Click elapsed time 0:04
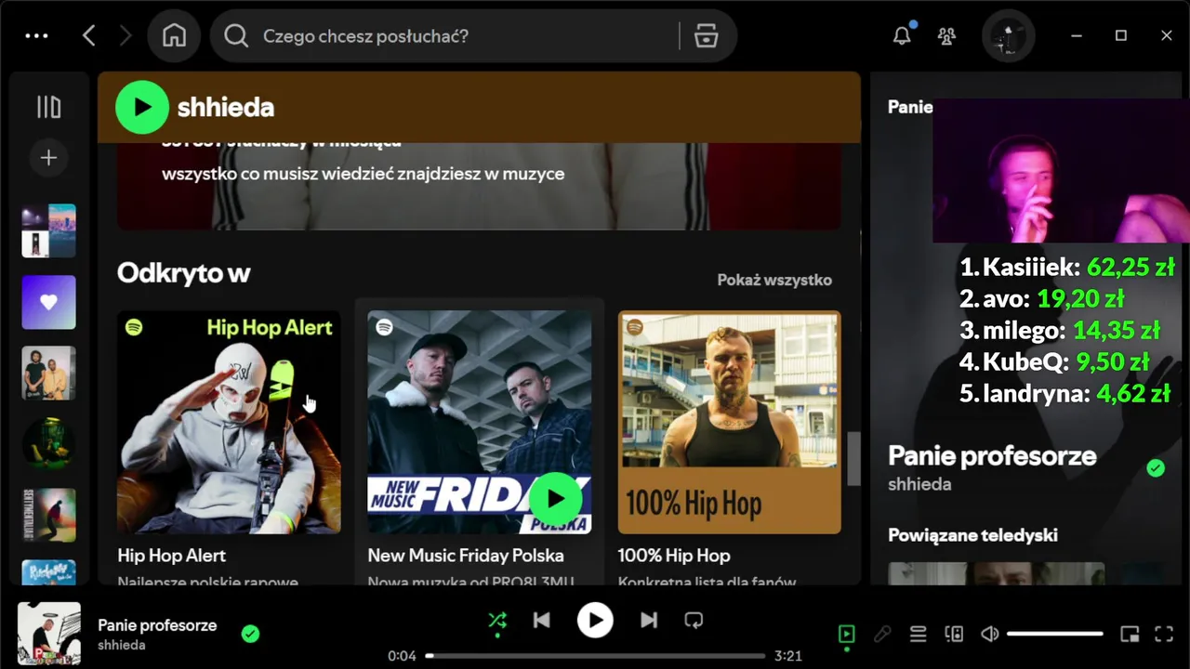Image resolution: width=1190 pixels, height=669 pixels. pos(402,656)
